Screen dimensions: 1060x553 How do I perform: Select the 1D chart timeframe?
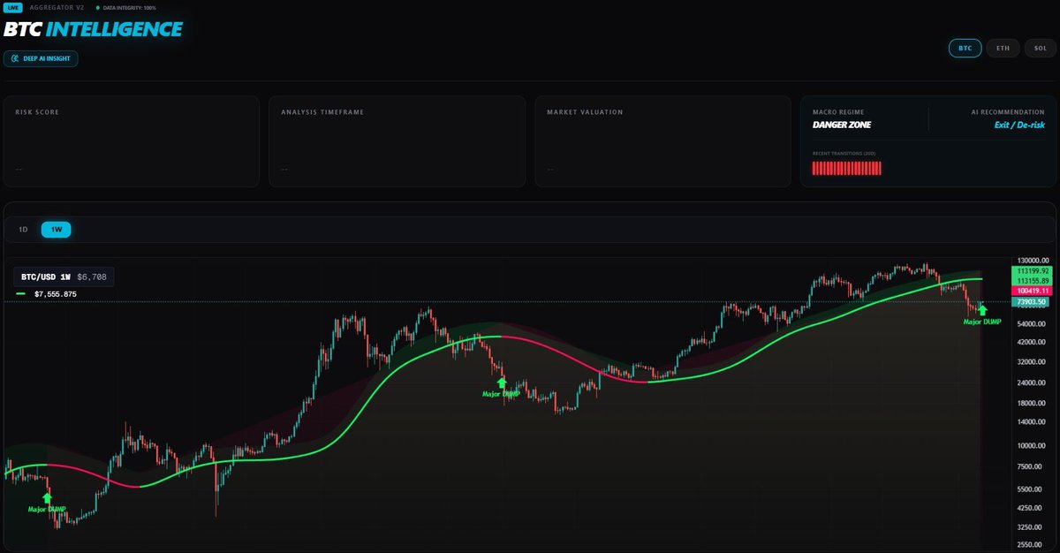point(23,230)
